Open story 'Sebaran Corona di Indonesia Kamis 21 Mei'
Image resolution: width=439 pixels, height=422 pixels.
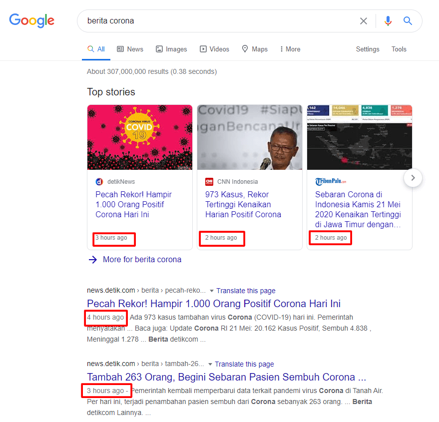click(x=358, y=209)
